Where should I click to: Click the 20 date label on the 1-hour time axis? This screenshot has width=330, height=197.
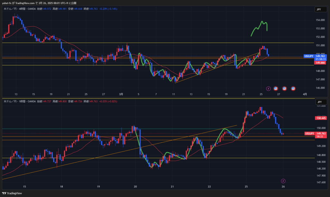click(x=135, y=187)
